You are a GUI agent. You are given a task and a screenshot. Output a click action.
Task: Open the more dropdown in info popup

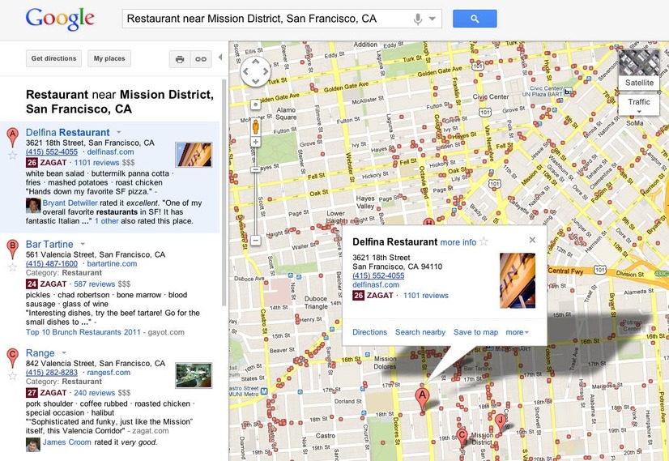point(517,332)
